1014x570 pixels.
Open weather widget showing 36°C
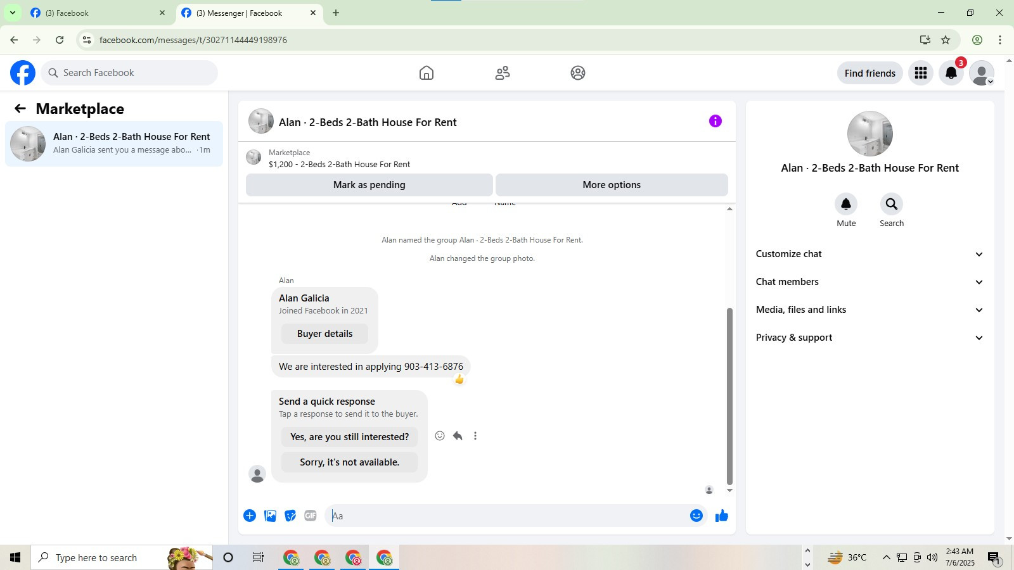point(847,557)
